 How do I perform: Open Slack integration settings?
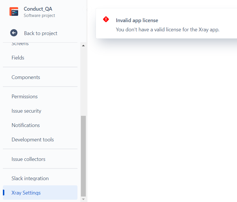30,178
